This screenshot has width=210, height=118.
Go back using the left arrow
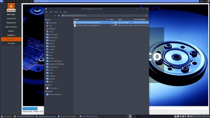pos(47,16)
